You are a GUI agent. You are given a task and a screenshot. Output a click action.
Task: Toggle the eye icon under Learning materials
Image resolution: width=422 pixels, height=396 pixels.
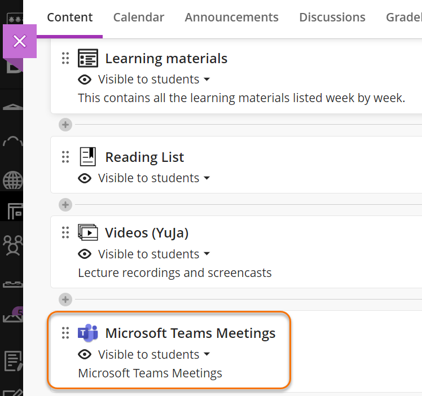coord(85,80)
